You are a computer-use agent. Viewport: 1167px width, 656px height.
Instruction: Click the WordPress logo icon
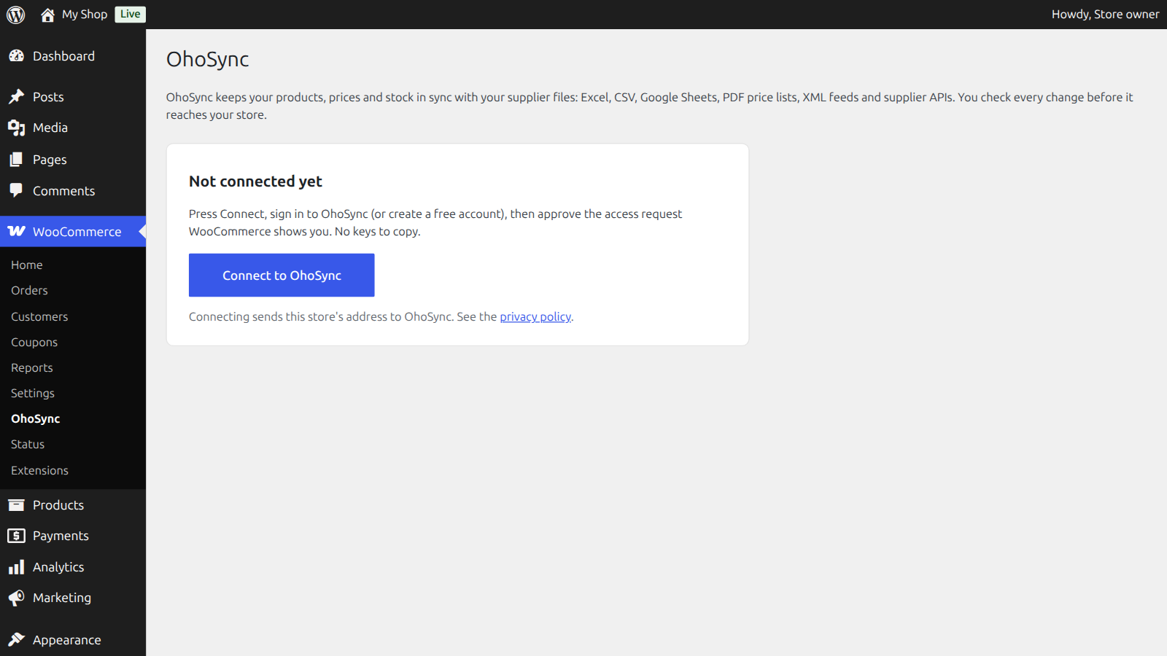coord(16,15)
